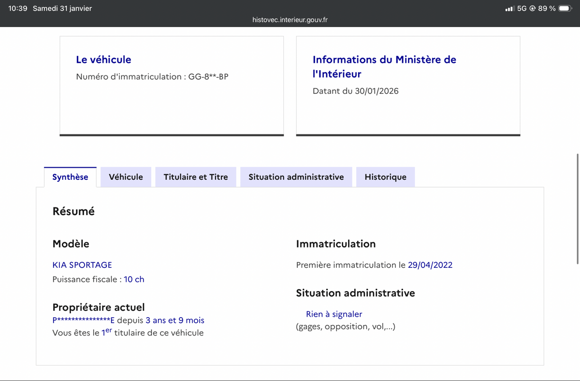
Task: Tap the histovec.interieur.gouv.fr address bar
Action: pos(290,20)
